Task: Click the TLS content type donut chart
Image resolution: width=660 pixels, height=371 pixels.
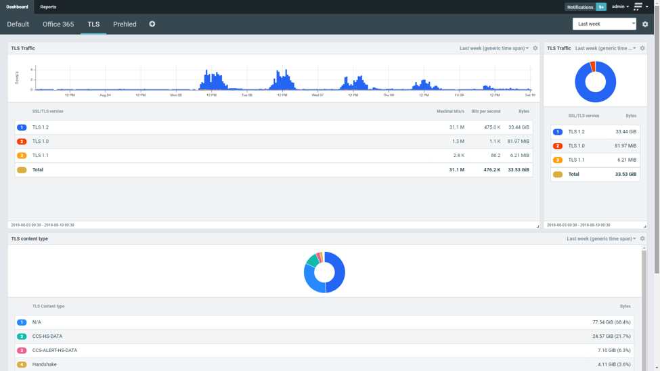Action: [324, 272]
